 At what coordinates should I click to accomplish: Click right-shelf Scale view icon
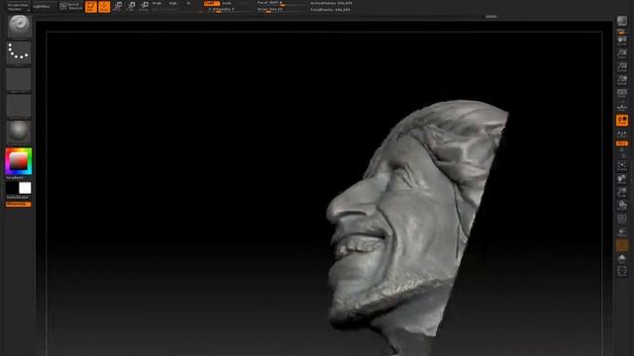pos(622,193)
